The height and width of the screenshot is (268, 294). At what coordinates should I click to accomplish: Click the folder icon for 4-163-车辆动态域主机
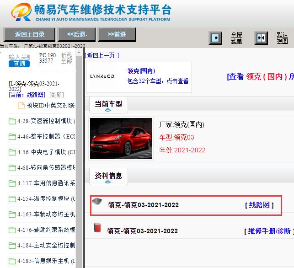pyautogui.click(x=12, y=214)
